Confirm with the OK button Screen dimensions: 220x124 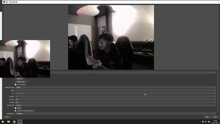(x=207, y=117)
